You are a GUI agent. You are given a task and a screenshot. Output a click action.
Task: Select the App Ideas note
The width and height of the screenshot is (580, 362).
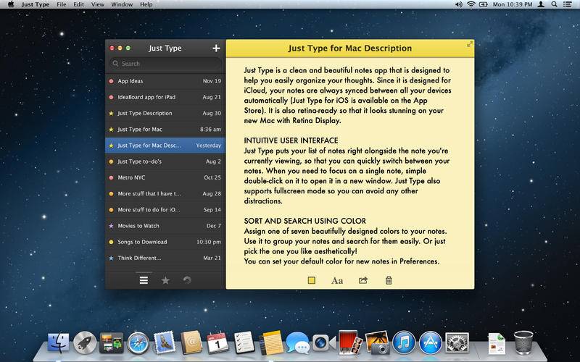point(165,81)
